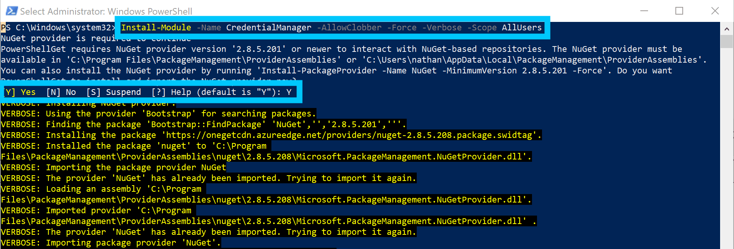The image size is (734, 249).
Task: Click the PowerShell icon in the title bar
Action: point(12,11)
